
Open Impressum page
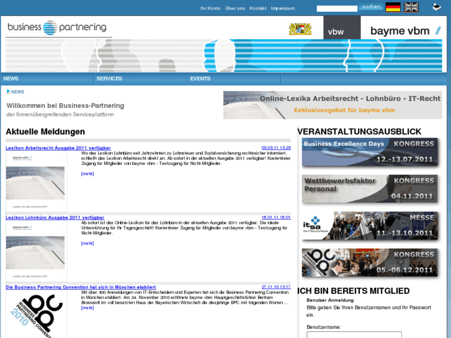[x=283, y=8]
